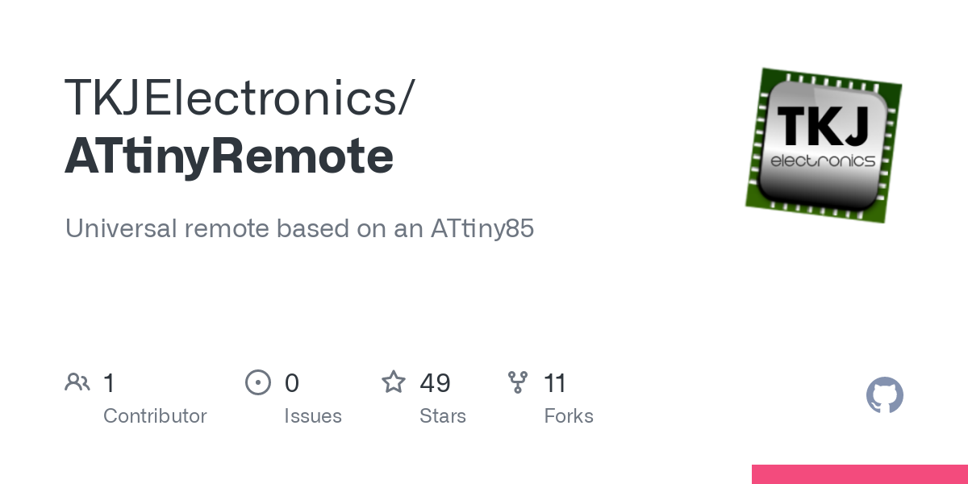Viewport: 968px width, 484px height.
Task: Select the Forks label
Action: [569, 416]
